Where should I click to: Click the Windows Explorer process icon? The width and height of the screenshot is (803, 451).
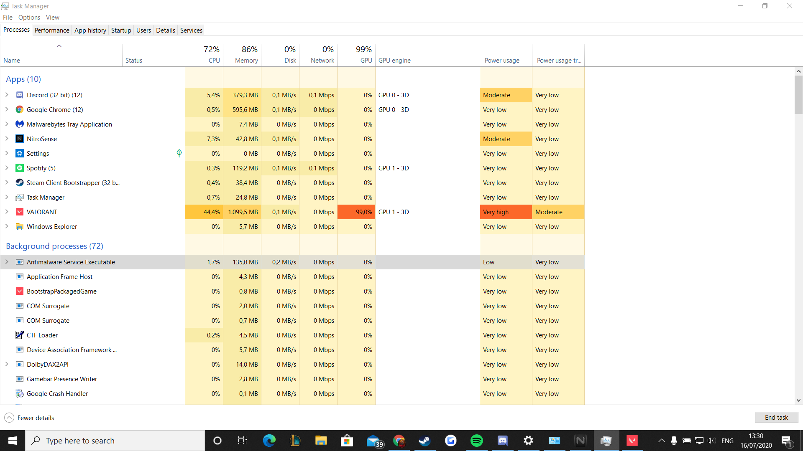(20, 227)
